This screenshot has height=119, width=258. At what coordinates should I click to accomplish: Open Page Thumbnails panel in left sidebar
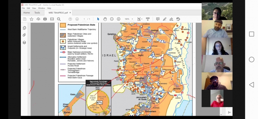pos(24,28)
